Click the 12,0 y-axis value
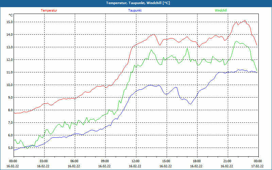 [x=10, y=60]
